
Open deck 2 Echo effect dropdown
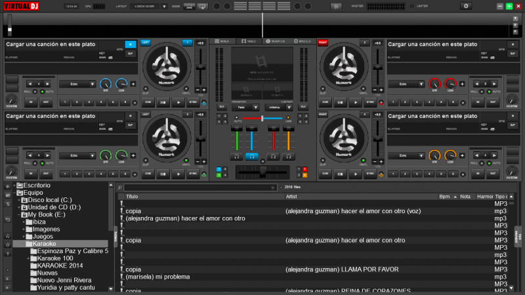pos(406,84)
